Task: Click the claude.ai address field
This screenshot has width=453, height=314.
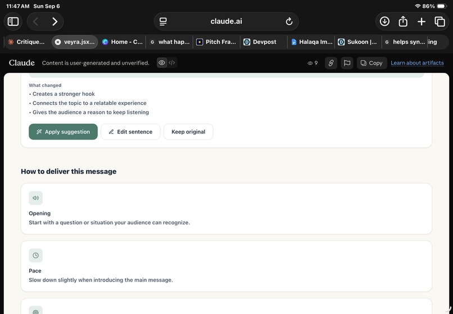Action: [x=226, y=22]
